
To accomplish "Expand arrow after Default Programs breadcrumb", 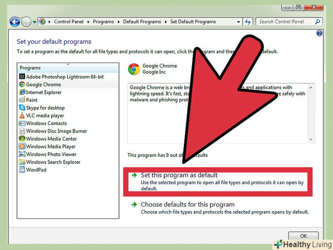I will pyautogui.click(x=166, y=22).
